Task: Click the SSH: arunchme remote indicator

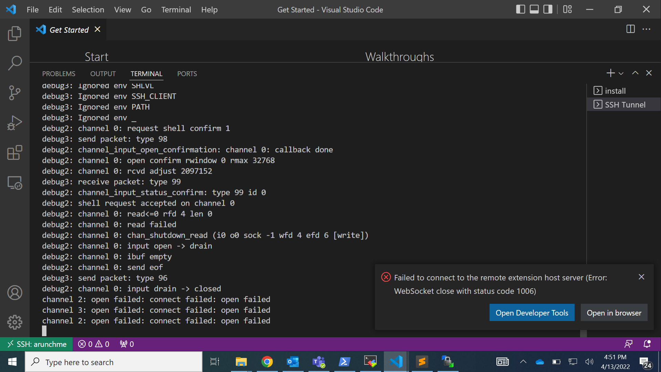Action: pyautogui.click(x=36, y=344)
